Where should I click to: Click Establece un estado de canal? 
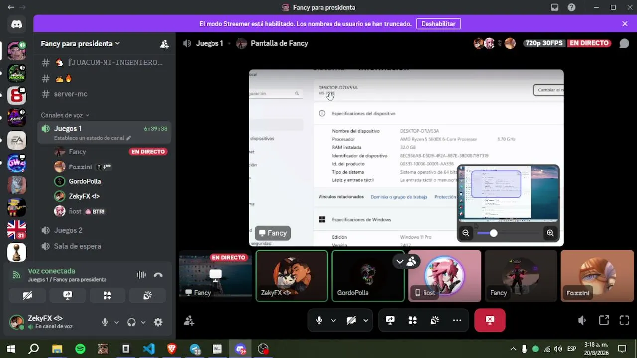pos(92,138)
